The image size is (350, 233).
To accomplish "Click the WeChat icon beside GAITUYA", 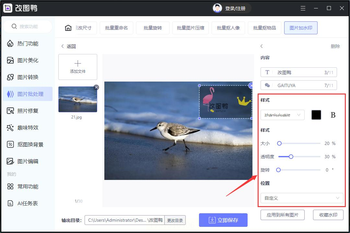I will pos(267,85).
